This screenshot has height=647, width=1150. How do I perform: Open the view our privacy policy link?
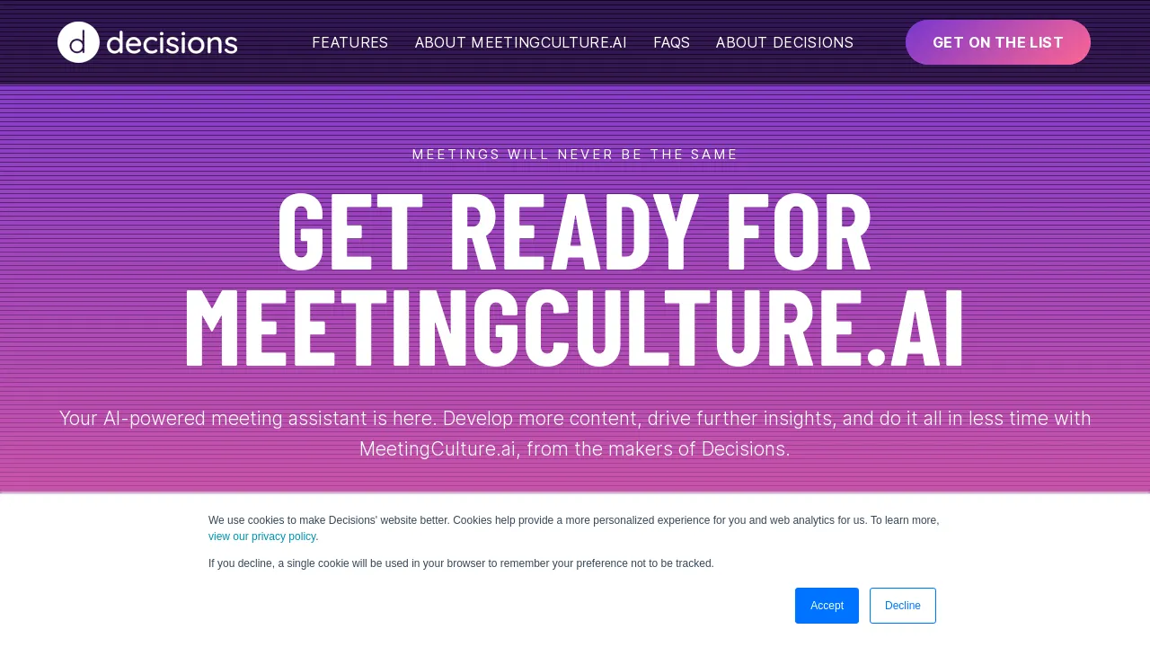coord(262,536)
